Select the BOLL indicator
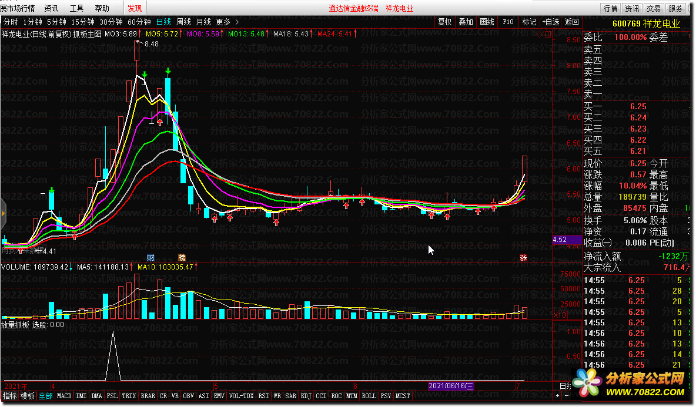 tap(369, 396)
